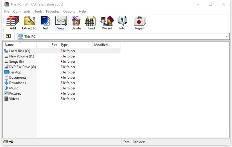
Task: Maximize the WinRAR window
Action: pyautogui.click(x=211, y=4)
